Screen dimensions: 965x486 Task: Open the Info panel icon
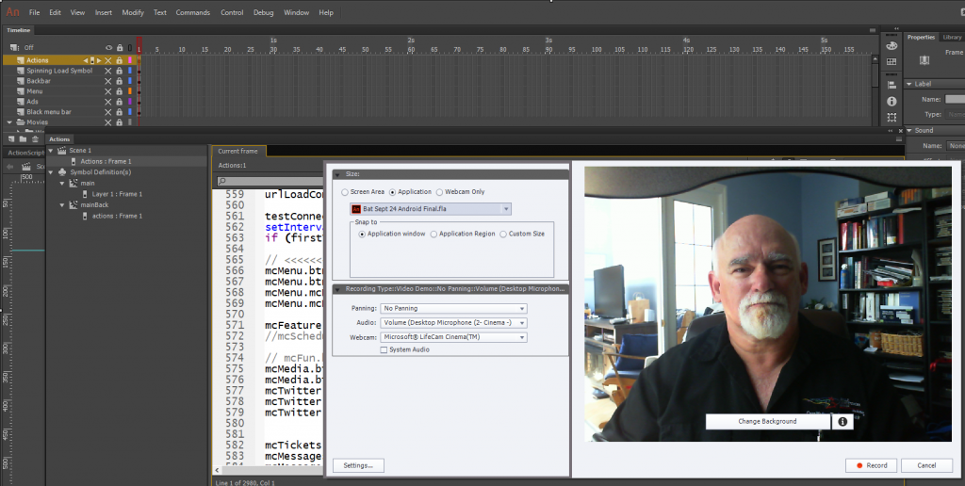click(891, 101)
